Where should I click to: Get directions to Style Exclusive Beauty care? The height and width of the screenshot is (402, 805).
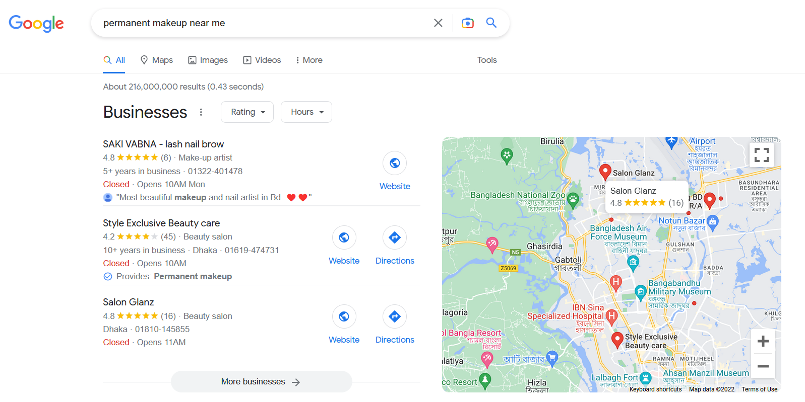395,237
